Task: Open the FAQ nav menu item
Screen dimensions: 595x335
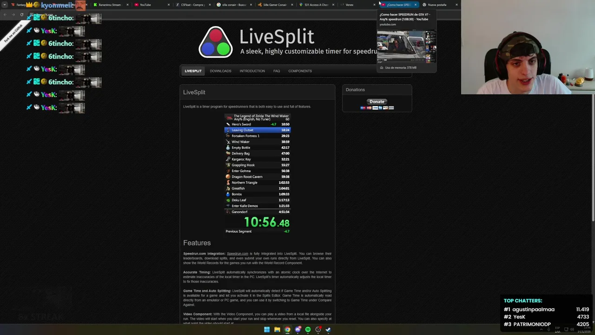Action: click(x=277, y=71)
